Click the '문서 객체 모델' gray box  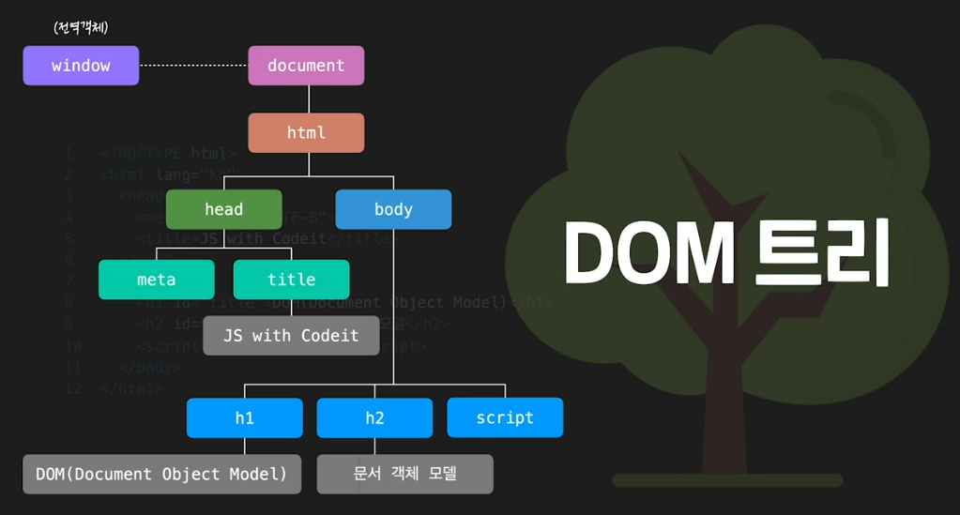(404, 475)
